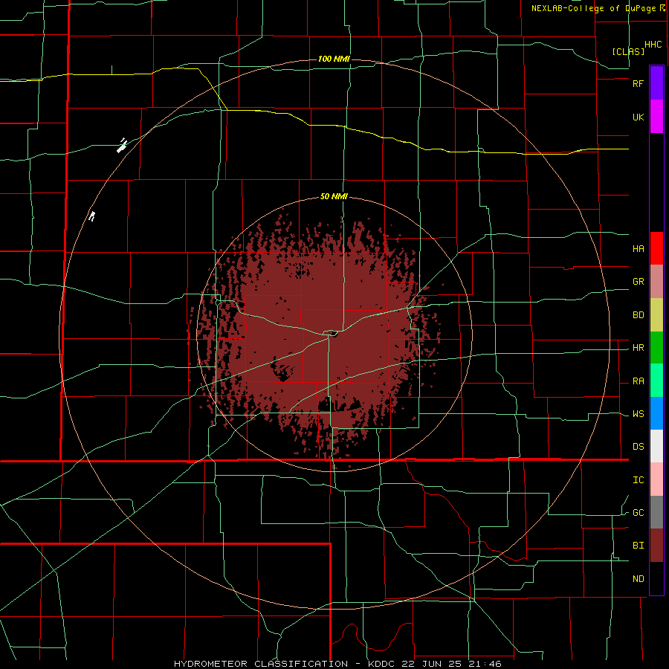Click the BD legend label
This screenshot has width=669, height=669.
[638, 315]
